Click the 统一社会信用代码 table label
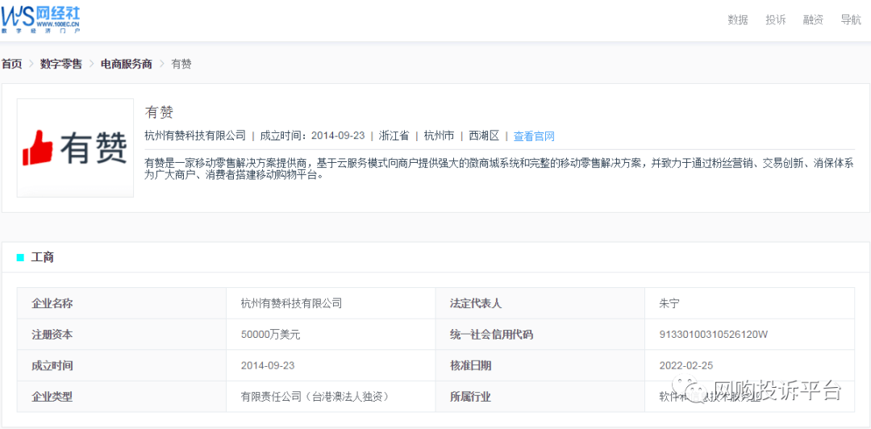Viewport: 871px width, 429px height. (492, 335)
